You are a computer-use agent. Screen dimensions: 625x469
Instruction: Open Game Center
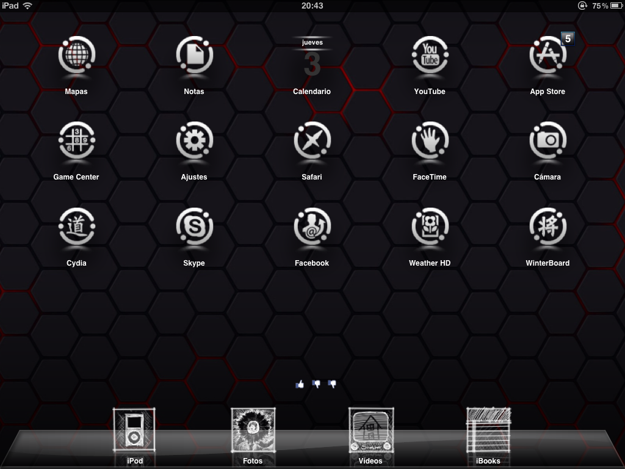pos(76,141)
